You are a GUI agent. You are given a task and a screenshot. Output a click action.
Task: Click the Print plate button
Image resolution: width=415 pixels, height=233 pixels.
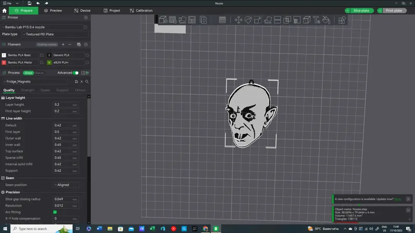click(x=394, y=10)
